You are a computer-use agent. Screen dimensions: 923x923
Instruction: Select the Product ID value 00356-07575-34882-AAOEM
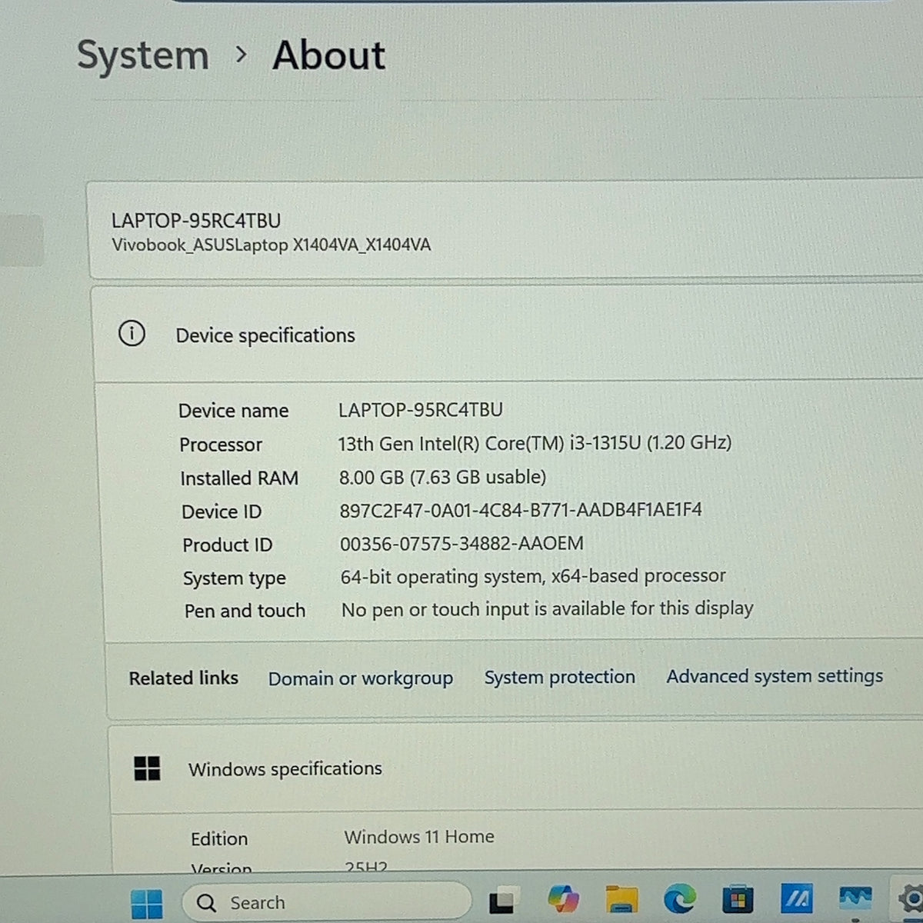click(461, 544)
